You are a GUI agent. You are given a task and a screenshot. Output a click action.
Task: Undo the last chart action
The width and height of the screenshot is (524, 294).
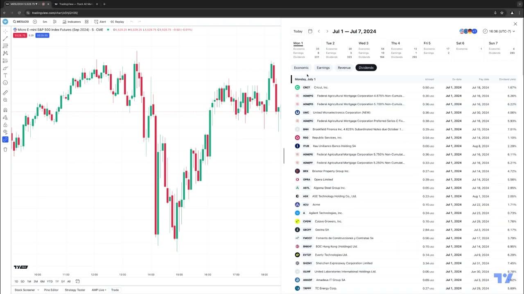click(131, 22)
